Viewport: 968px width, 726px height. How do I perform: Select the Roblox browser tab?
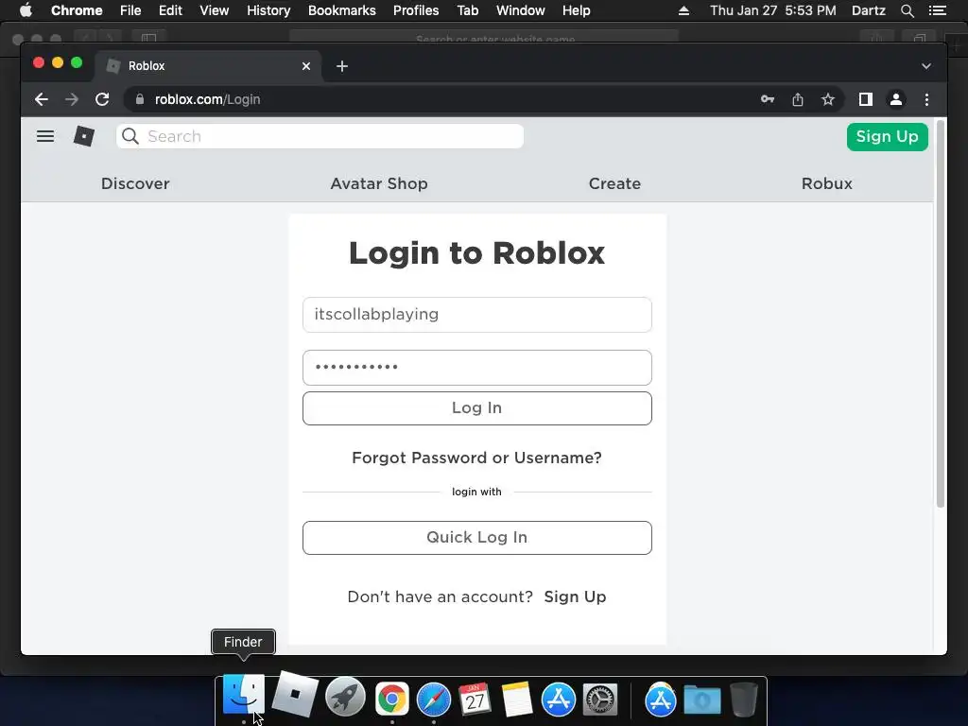(x=207, y=66)
